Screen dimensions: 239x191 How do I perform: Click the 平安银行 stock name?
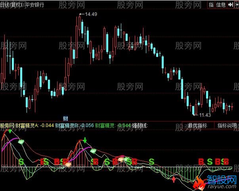[x=34, y=5]
